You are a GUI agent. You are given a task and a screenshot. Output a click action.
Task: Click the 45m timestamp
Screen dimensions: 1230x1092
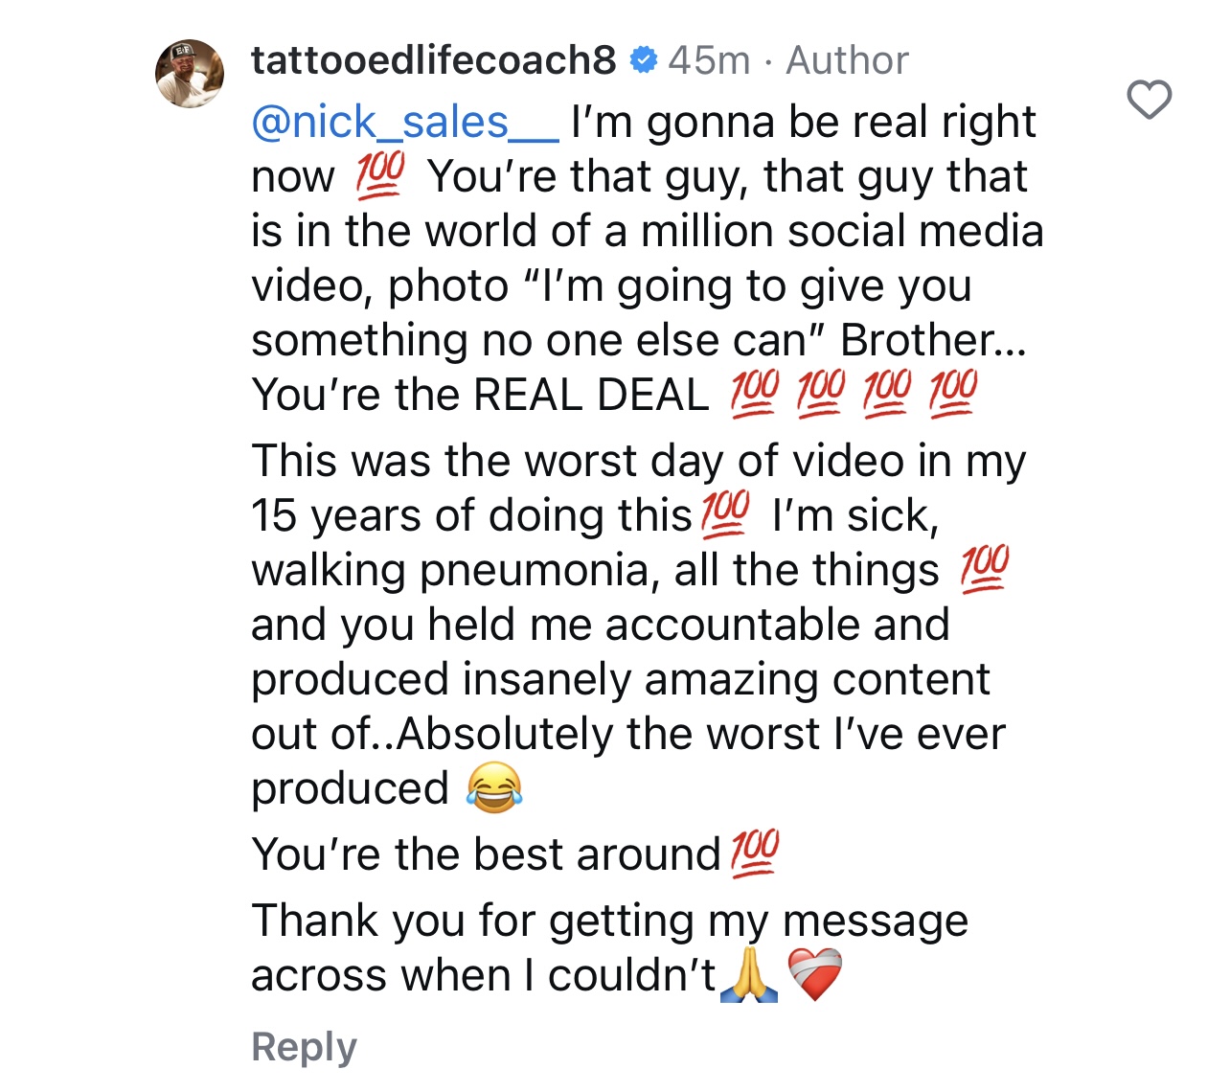point(709,60)
